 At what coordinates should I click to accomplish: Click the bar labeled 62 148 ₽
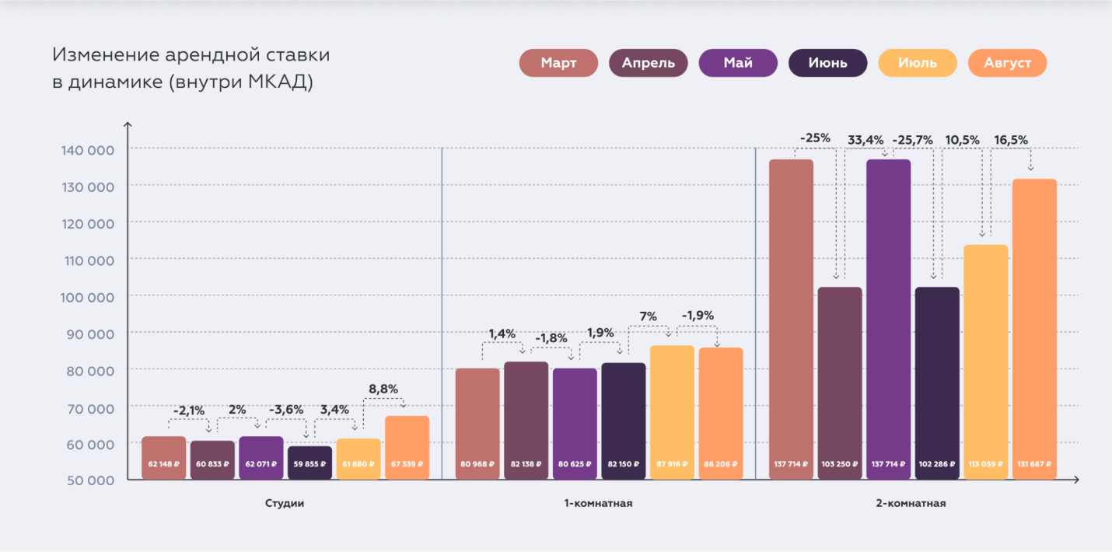point(164,458)
